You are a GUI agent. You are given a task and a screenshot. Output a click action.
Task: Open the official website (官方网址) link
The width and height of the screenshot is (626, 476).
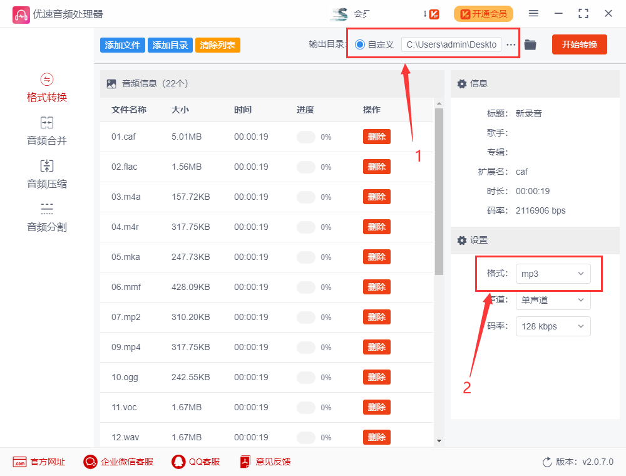click(x=39, y=462)
